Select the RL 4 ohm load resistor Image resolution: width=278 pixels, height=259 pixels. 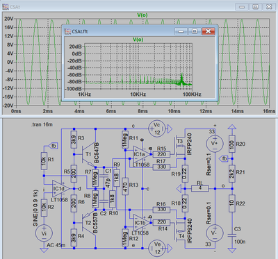pos(200,188)
